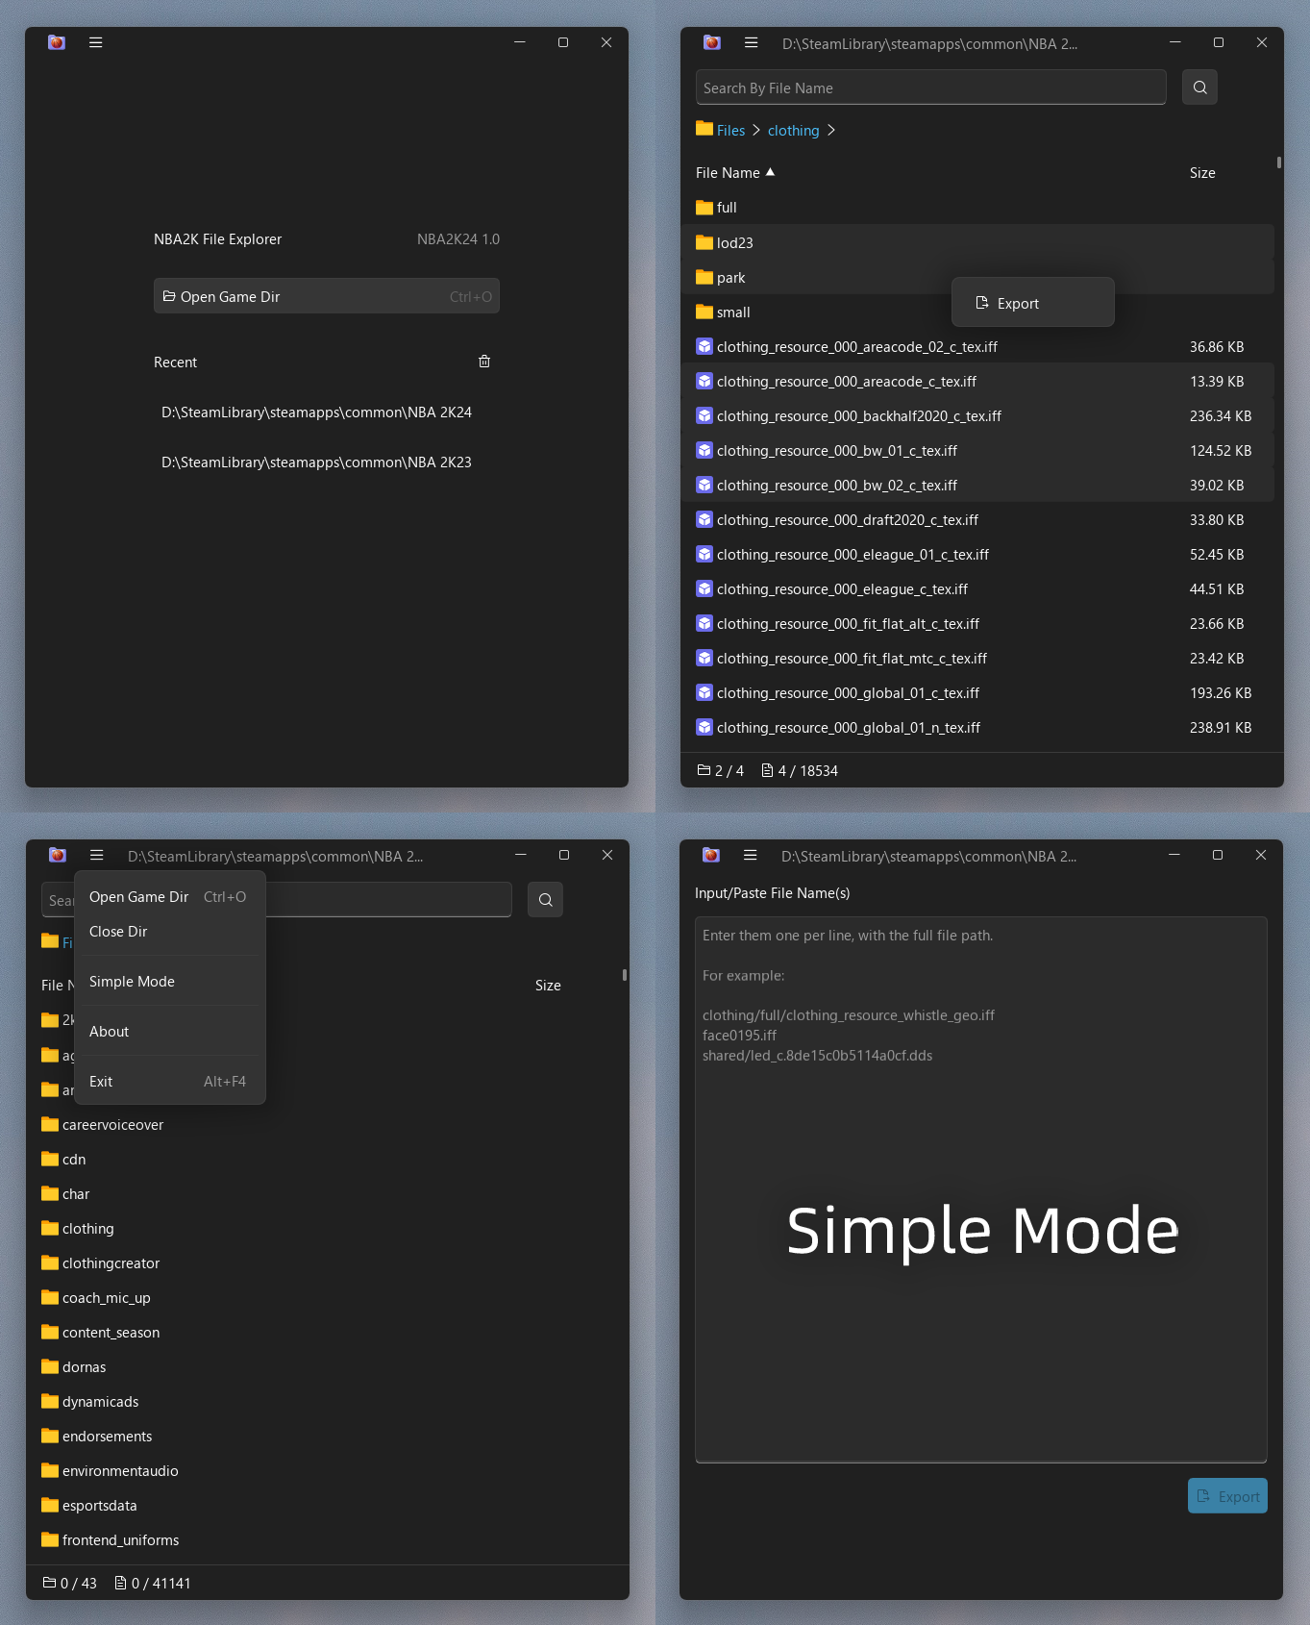Image resolution: width=1310 pixels, height=1625 pixels.
Task: Click the trash icon next to Recent
Action: pyautogui.click(x=484, y=362)
